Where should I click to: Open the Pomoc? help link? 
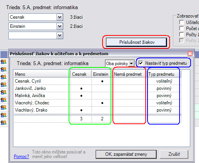[21, 157]
